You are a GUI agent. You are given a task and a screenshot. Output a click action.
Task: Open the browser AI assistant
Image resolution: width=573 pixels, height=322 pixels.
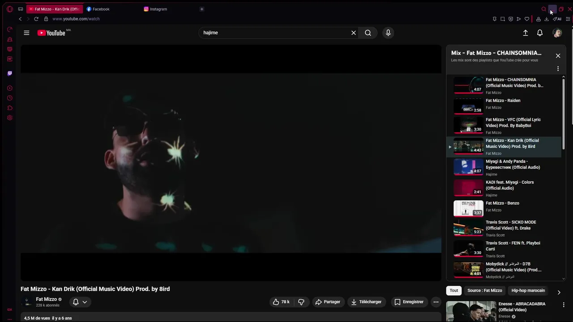(557, 19)
